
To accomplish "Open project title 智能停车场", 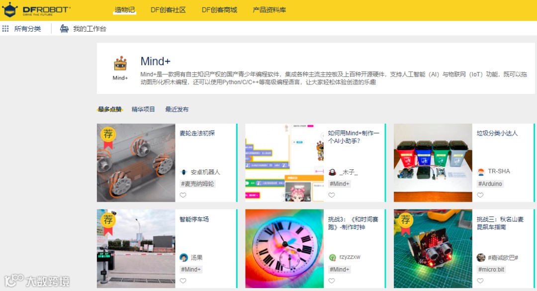I will click(x=194, y=219).
